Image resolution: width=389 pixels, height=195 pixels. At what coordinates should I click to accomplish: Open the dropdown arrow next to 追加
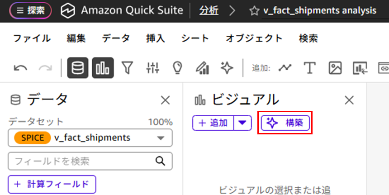click(243, 123)
